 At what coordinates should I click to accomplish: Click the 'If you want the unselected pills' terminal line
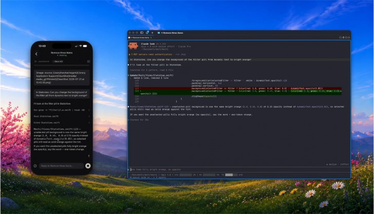coord(191,115)
